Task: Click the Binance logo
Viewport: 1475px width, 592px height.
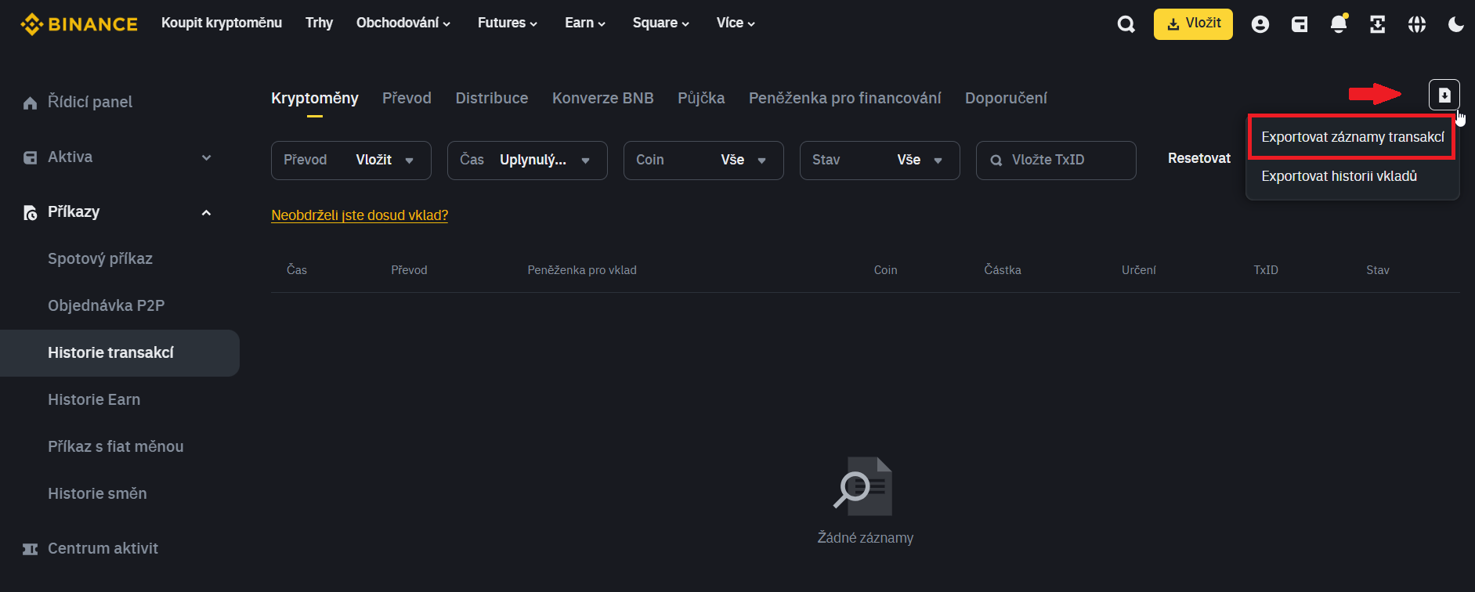Action: pyautogui.click(x=79, y=24)
